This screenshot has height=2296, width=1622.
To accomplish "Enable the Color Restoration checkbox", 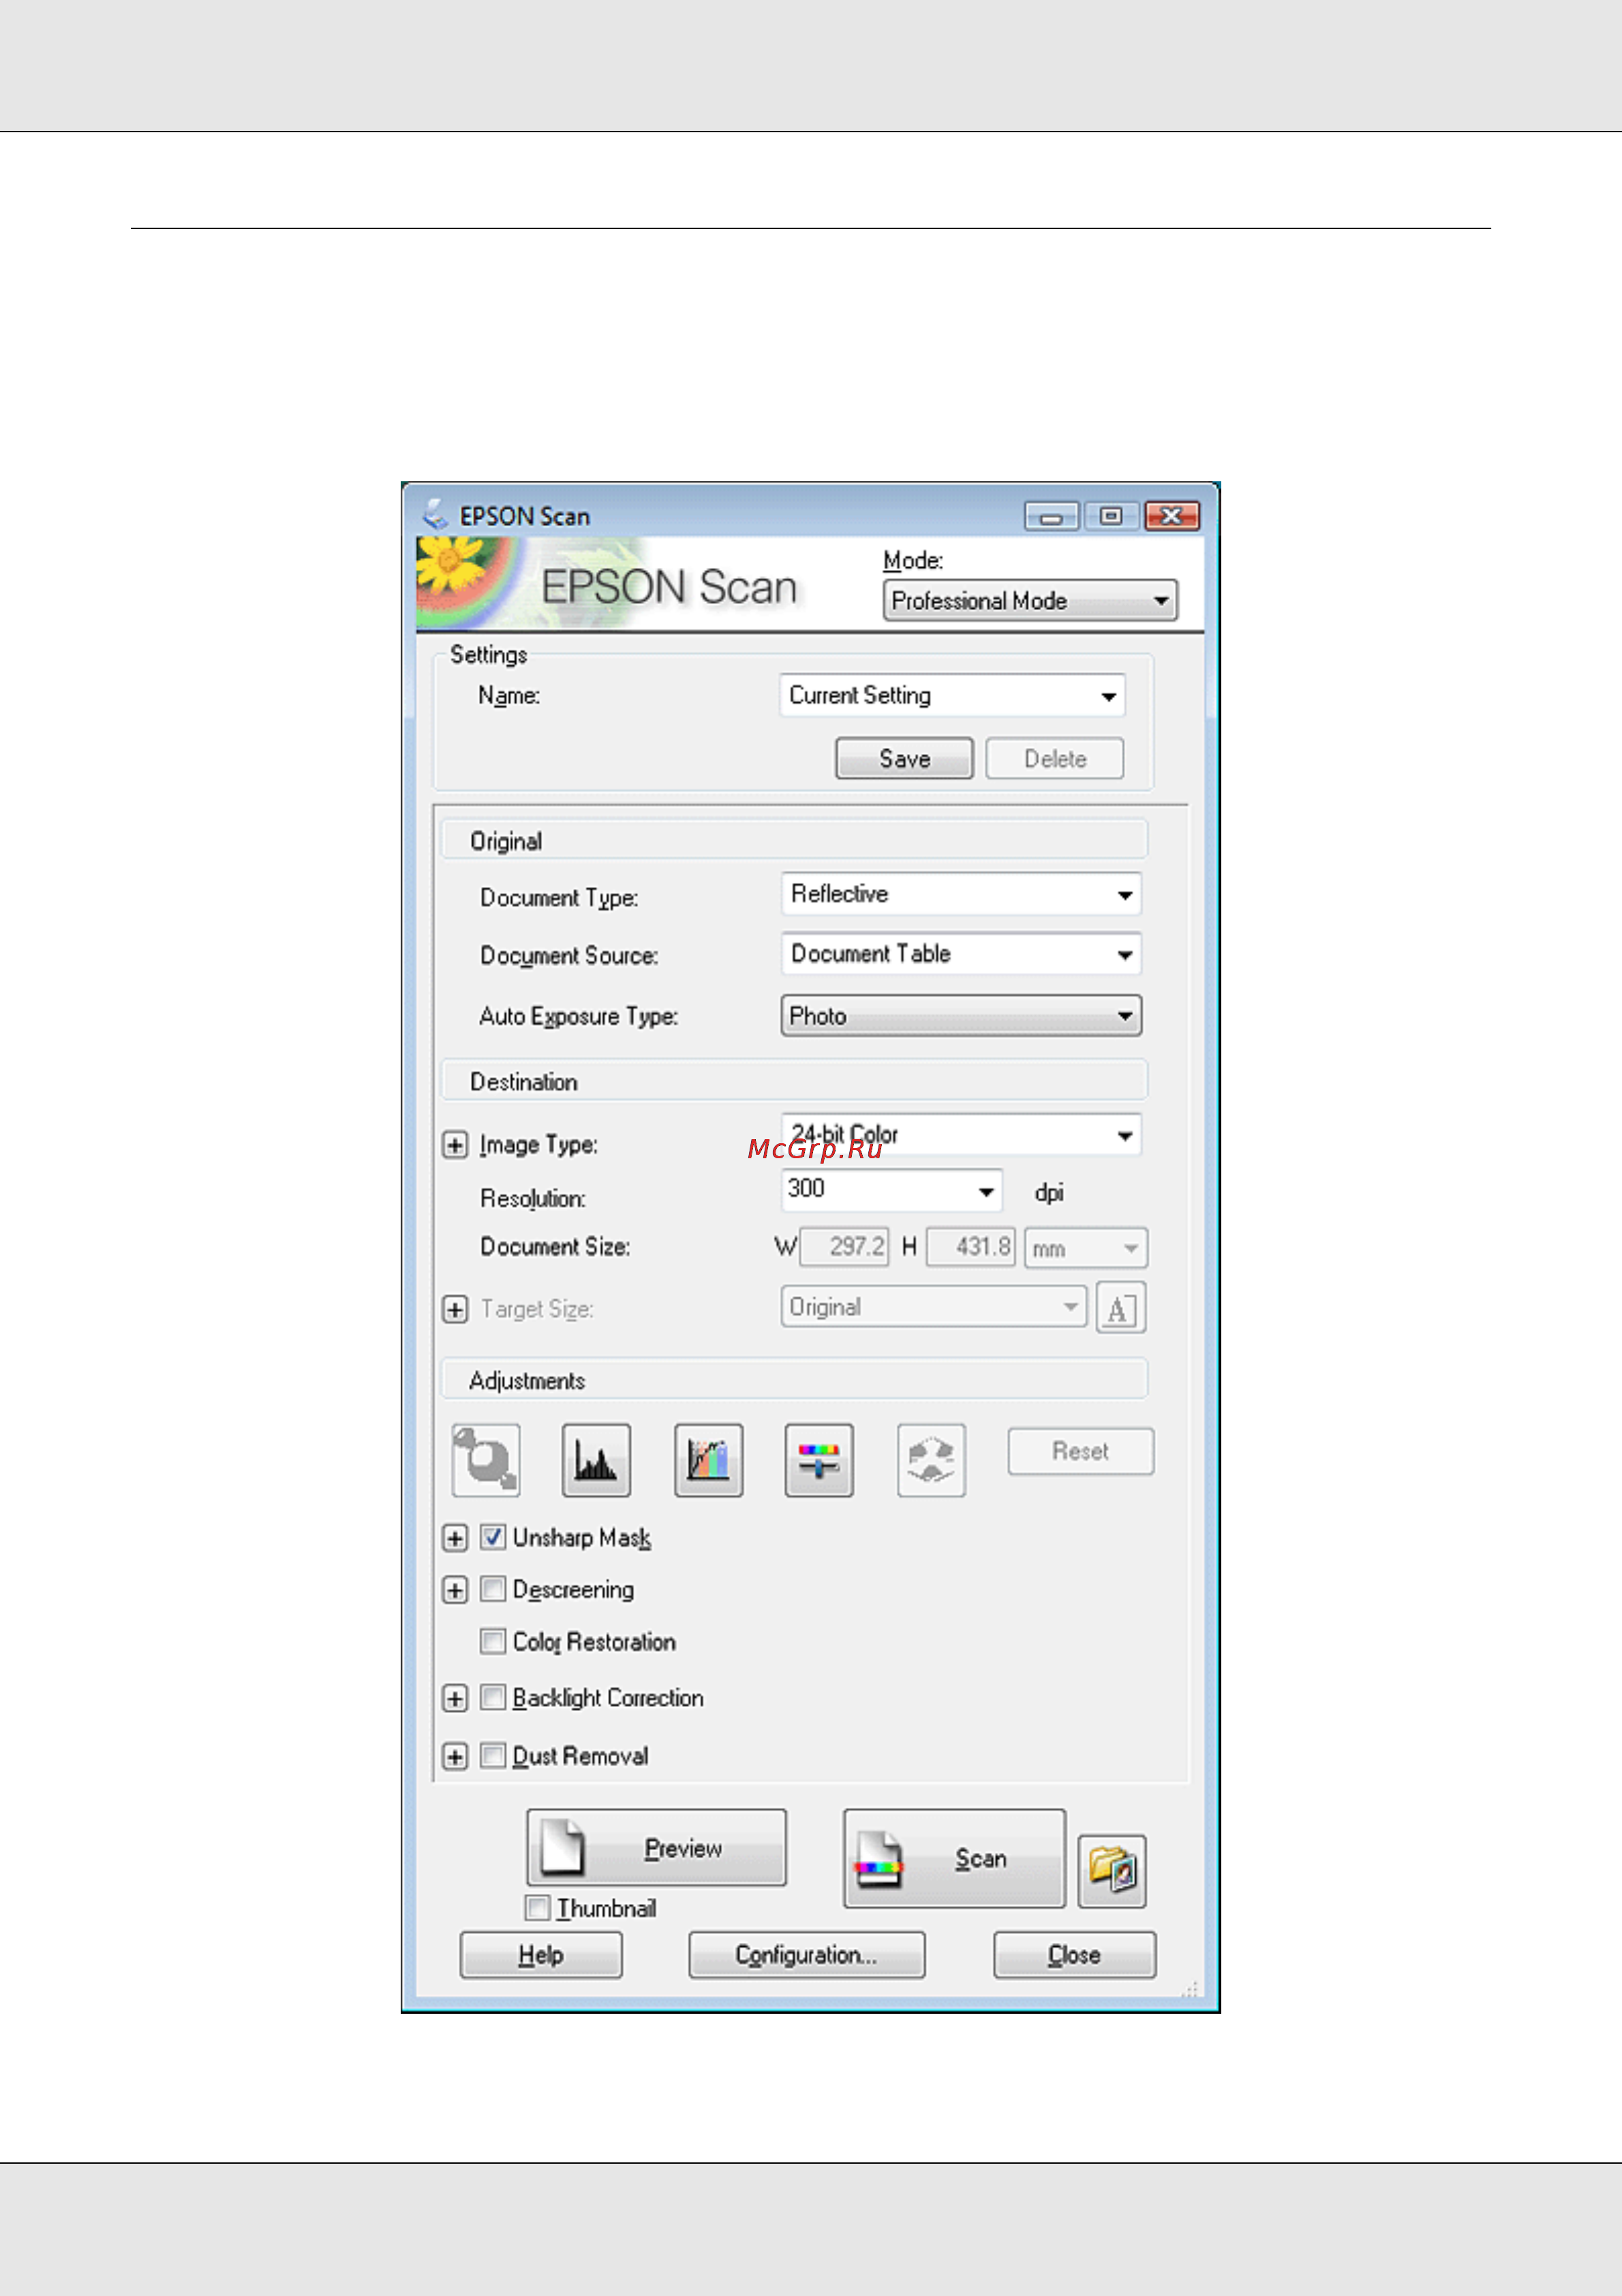I will coord(492,1641).
